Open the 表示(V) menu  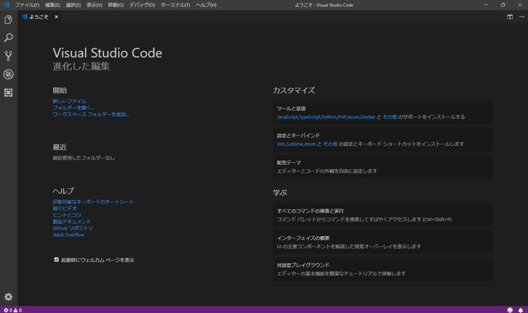tap(94, 5)
